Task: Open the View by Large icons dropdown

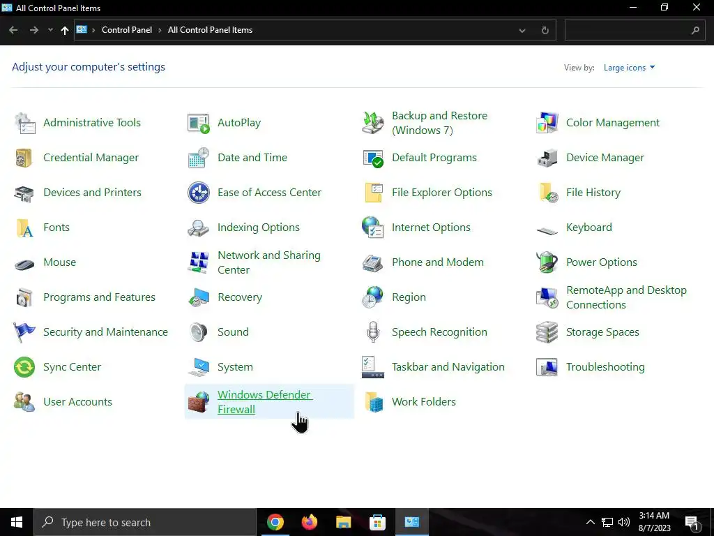Action: click(x=629, y=68)
